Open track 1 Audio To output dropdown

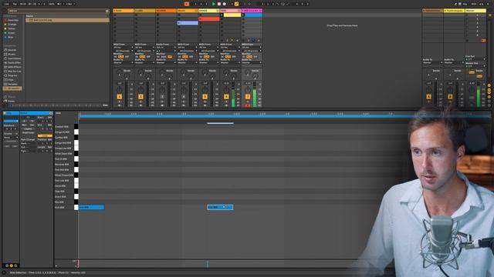click(123, 62)
